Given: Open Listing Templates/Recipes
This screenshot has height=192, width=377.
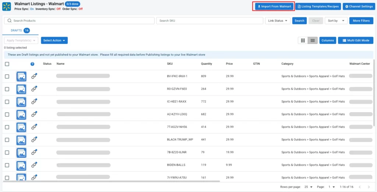Looking at the screenshot, I should pos(318,7).
